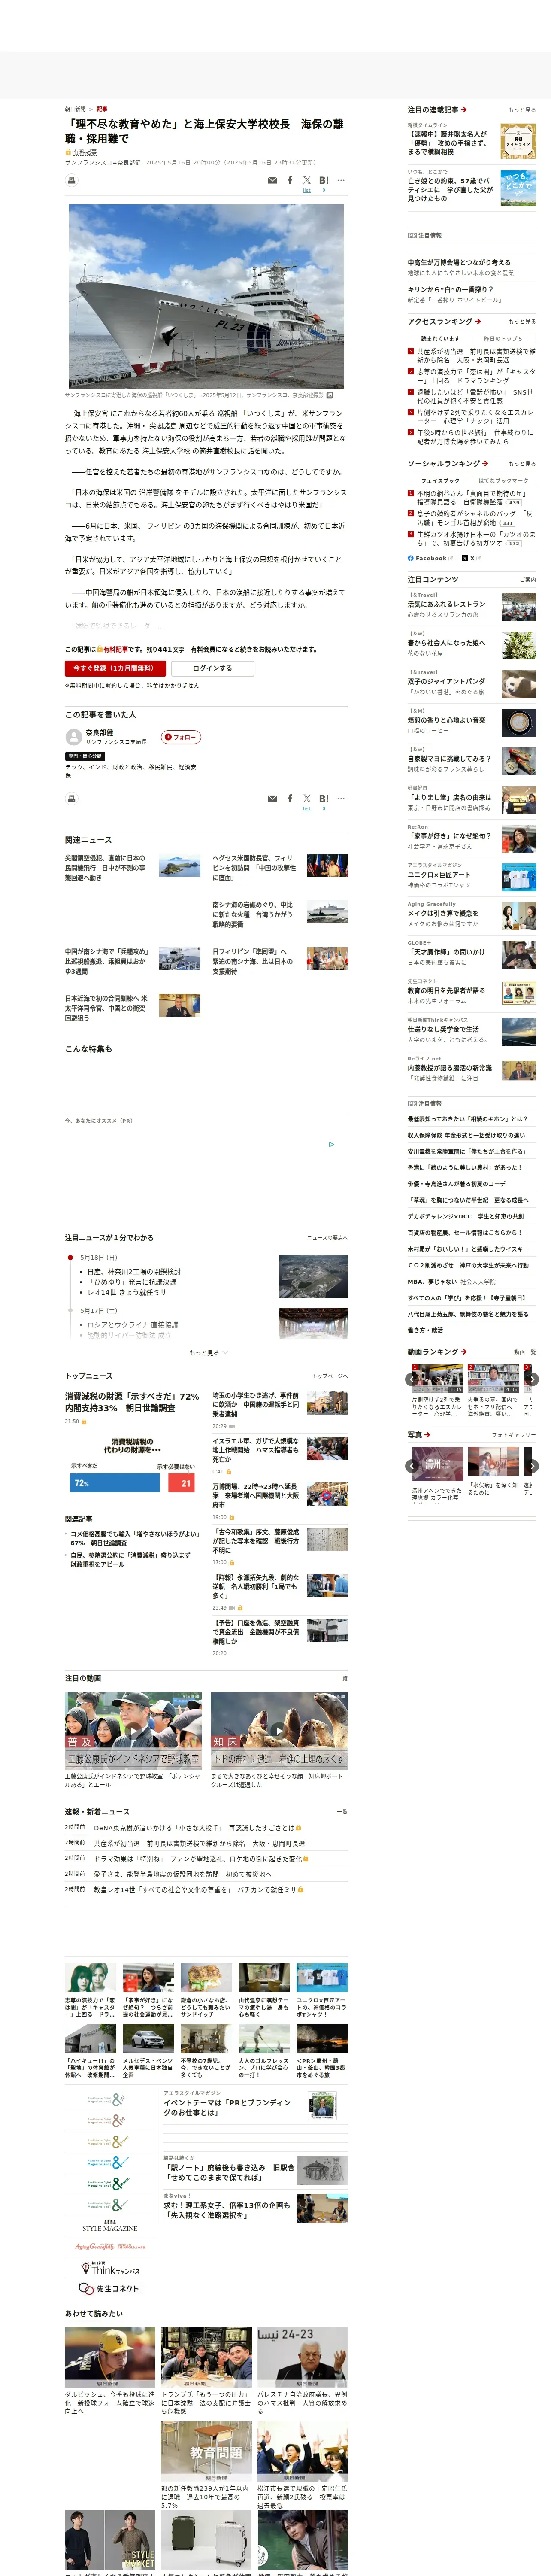Select フェイスブック social ranking tab
This screenshot has width=551, height=2576.
point(440,480)
